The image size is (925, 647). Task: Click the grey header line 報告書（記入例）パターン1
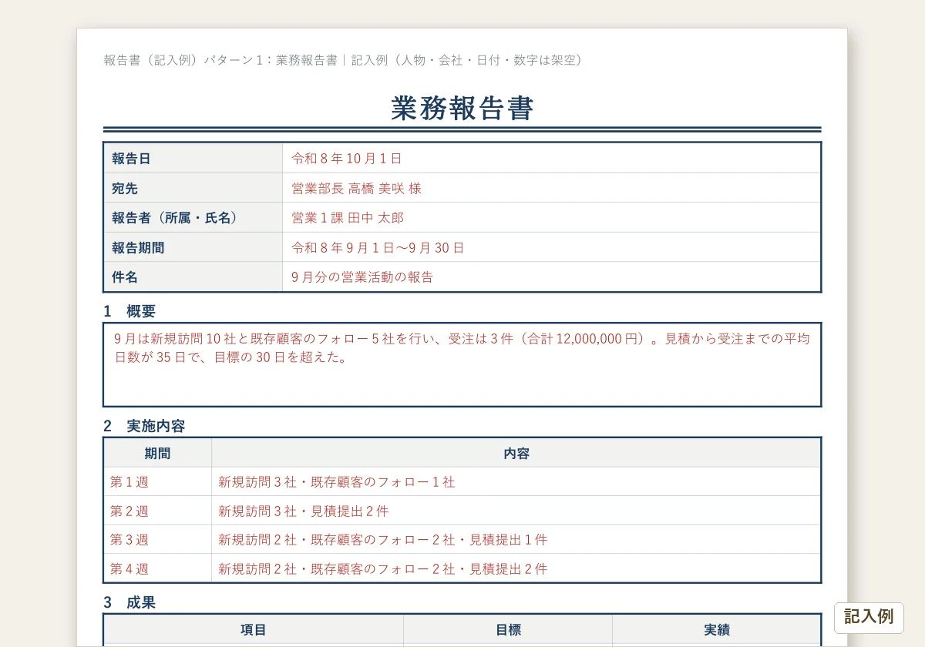(x=343, y=60)
